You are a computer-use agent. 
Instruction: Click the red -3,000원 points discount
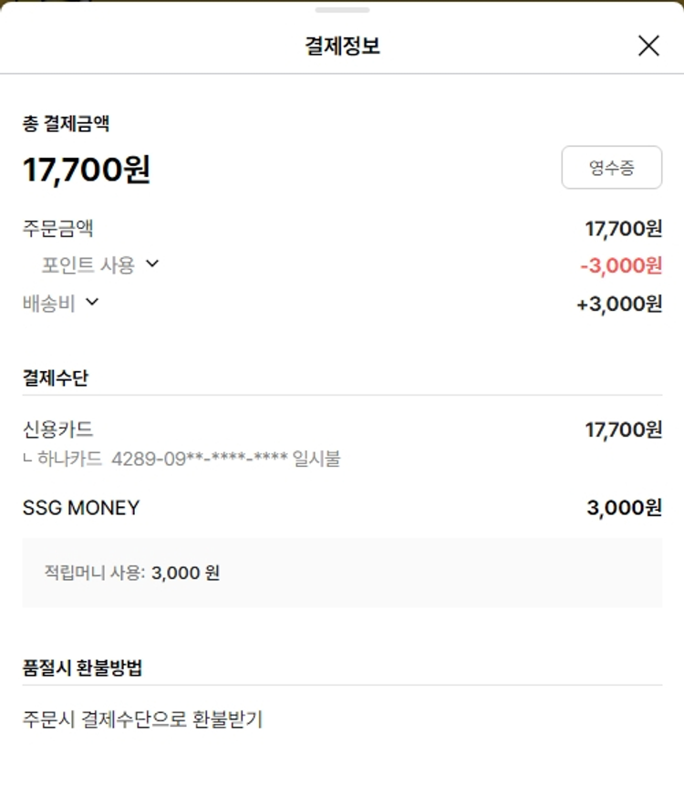click(x=621, y=265)
